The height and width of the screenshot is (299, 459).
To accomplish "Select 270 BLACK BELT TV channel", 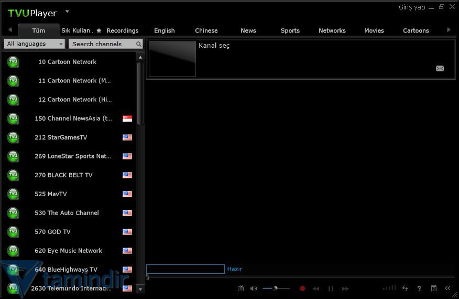I will (69, 175).
